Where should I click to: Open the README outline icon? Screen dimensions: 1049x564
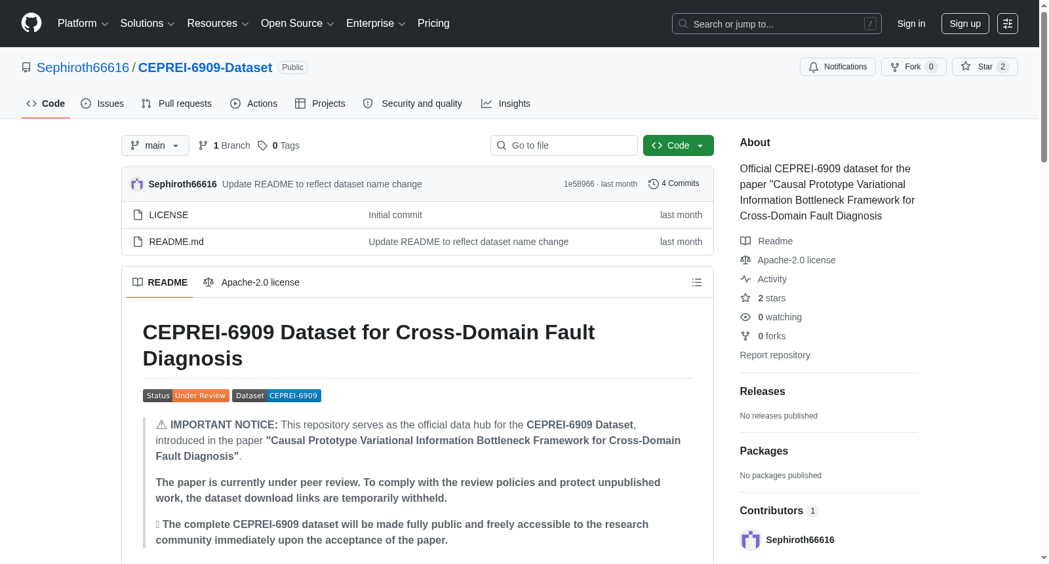point(697,282)
